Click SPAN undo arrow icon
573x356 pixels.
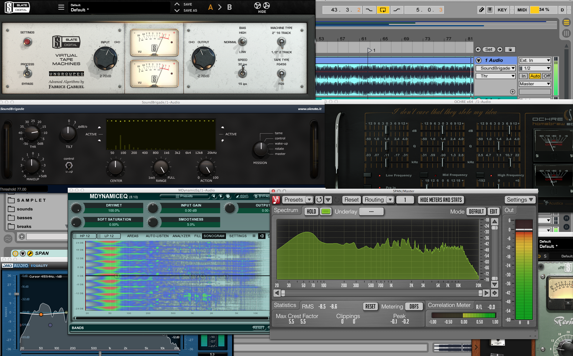[x=319, y=200]
